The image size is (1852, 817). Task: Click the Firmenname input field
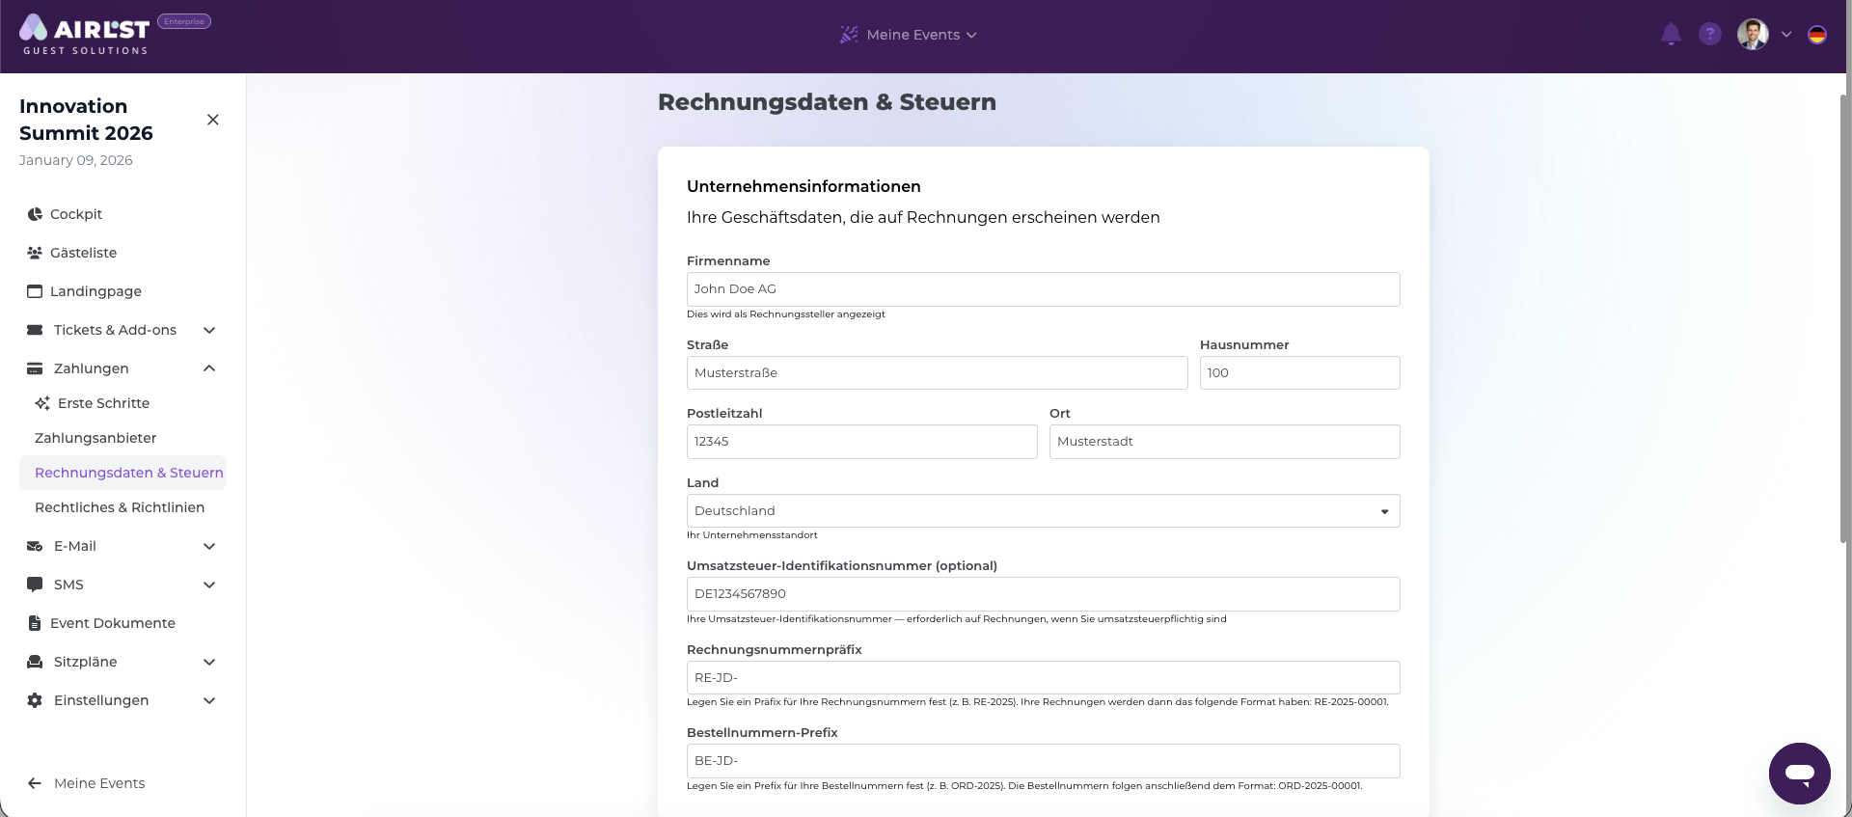1042,289
